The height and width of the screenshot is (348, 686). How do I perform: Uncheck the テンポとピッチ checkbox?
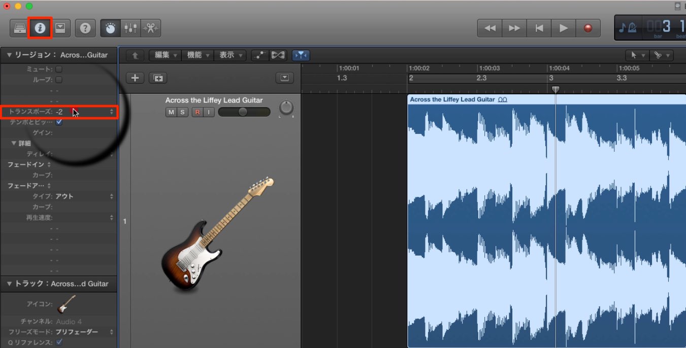click(x=59, y=122)
